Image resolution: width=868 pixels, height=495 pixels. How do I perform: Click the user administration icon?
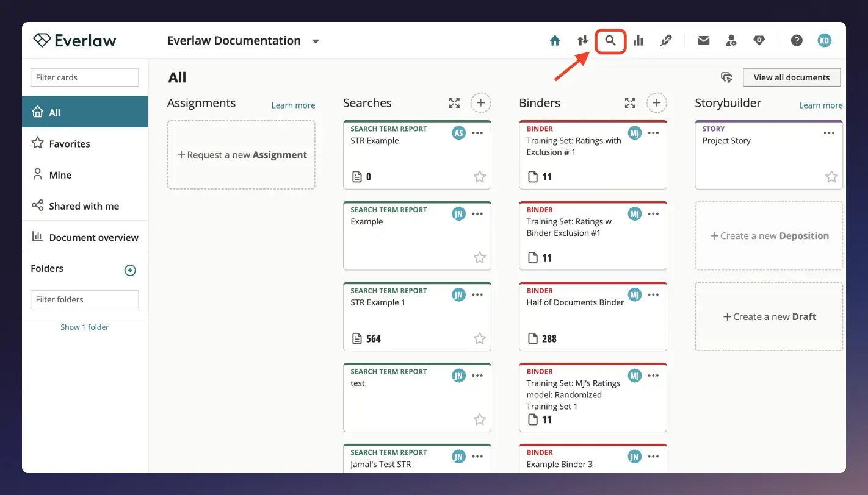tap(731, 40)
